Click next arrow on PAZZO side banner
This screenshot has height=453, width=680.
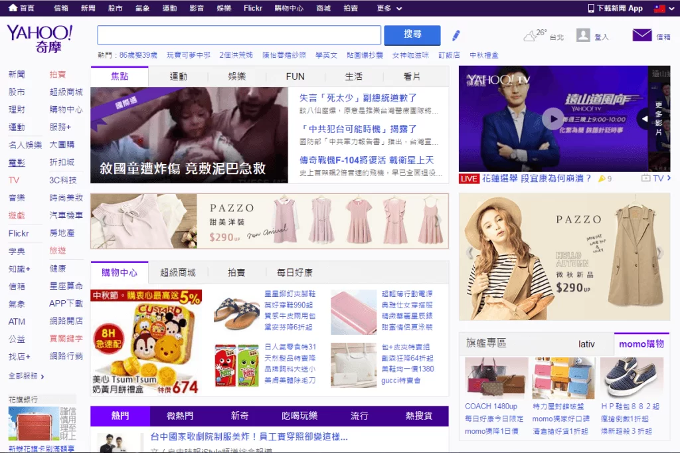[659, 252]
